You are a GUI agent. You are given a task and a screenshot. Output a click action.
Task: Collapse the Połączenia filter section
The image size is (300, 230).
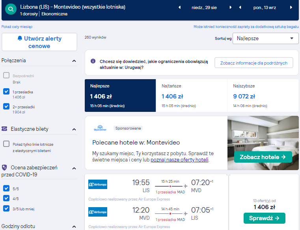74,61
